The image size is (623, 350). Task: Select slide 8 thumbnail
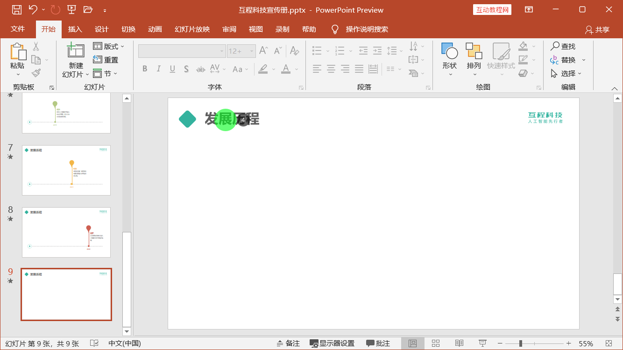pos(66,232)
